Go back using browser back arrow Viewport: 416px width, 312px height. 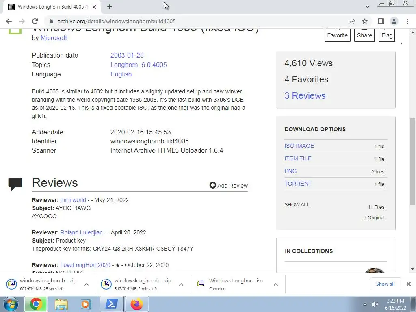[x=9, y=21]
